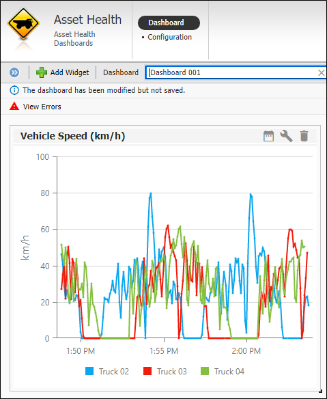This screenshot has height=399, width=327.
Task: Click the Vehicle Speed (km/h) widget title
Action: [x=73, y=136]
